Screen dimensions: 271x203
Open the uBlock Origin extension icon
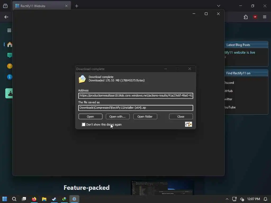(x=255, y=17)
